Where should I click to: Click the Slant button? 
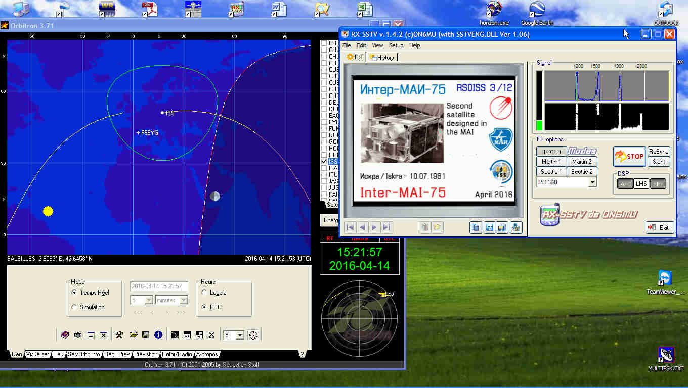click(x=659, y=162)
